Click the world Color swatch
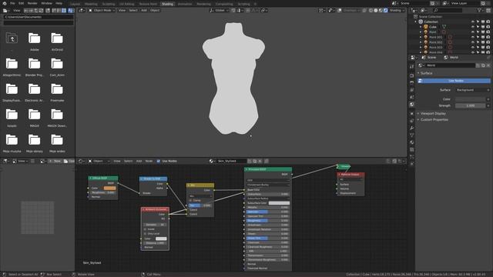 pyautogui.click(x=471, y=99)
